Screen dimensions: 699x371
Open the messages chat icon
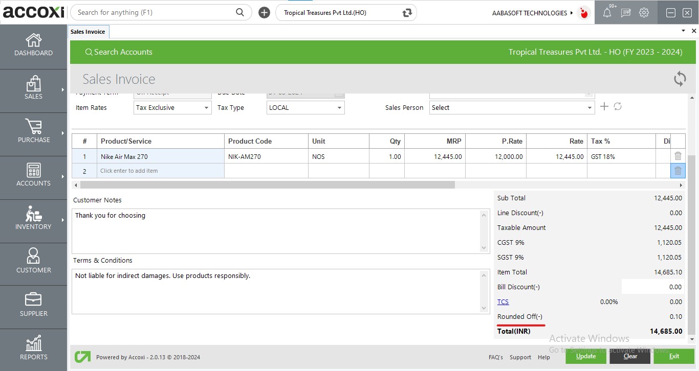(625, 13)
